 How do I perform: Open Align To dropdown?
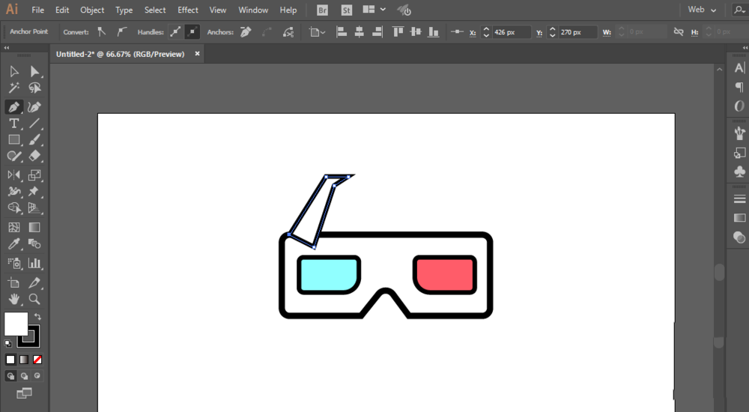pyautogui.click(x=317, y=32)
